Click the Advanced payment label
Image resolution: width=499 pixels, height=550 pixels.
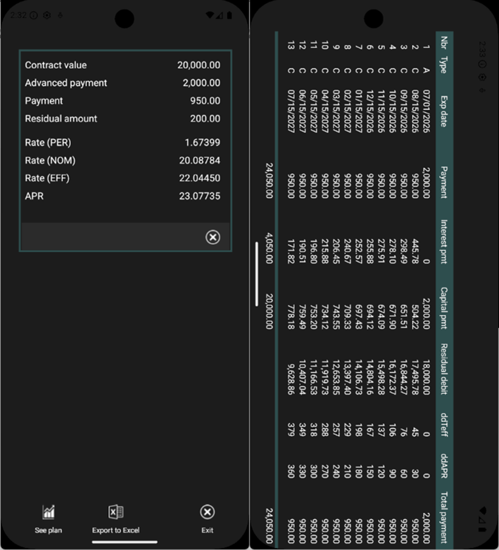point(66,83)
